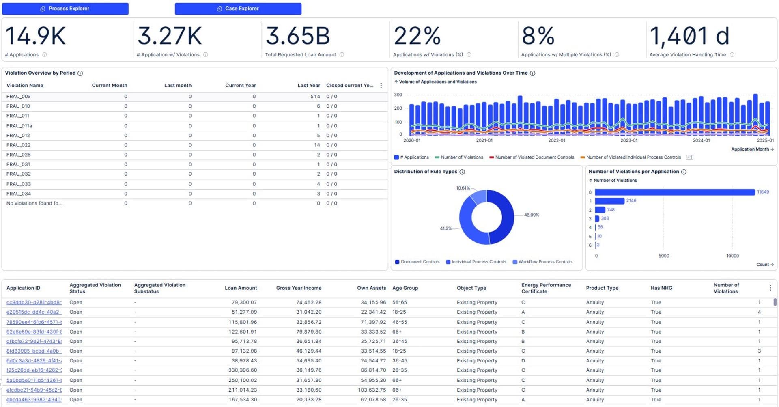Toggle Number of Violations legend entry
This screenshot has width=779, height=407.
click(459, 157)
